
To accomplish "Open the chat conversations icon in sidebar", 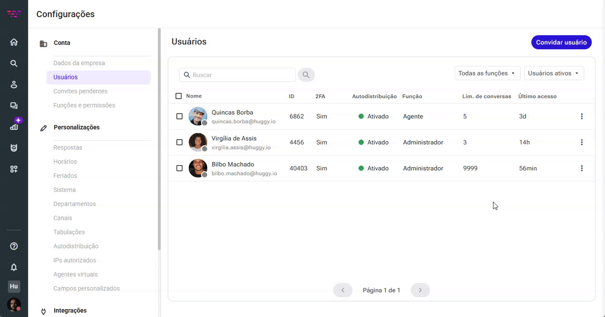I will tap(14, 106).
